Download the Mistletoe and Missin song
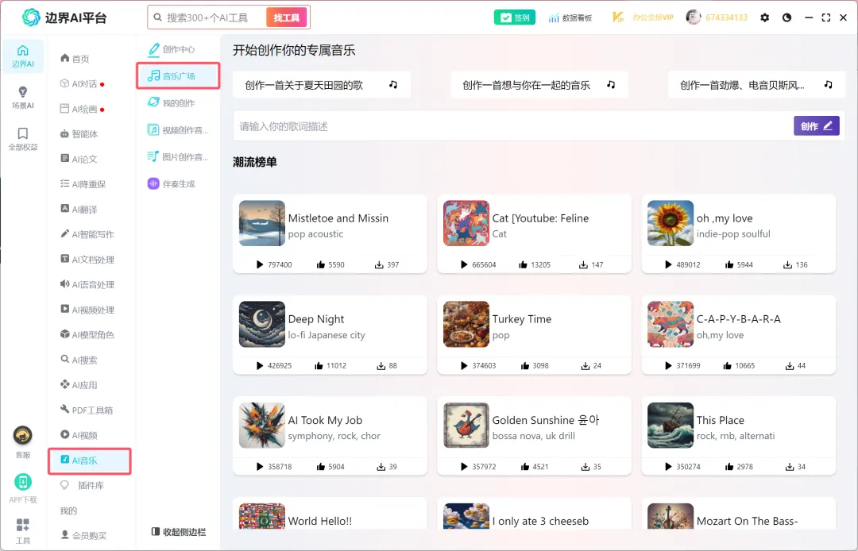The width and height of the screenshot is (858, 551). (379, 264)
